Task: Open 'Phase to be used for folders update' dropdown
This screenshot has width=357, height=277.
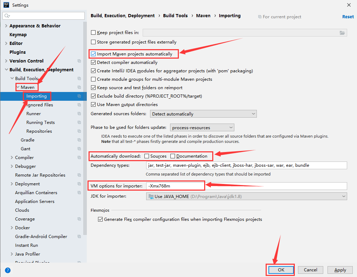Action: click(x=202, y=127)
